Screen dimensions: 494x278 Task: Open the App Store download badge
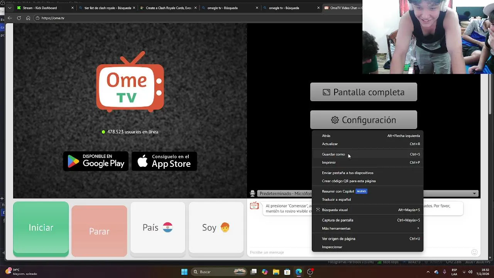[164, 161]
